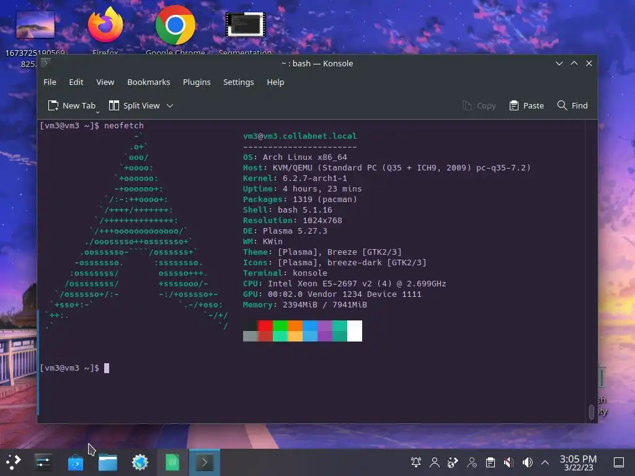Click the 'Kernel: 6.2.7-arch1-1' line

pyautogui.click(x=295, y=178)
